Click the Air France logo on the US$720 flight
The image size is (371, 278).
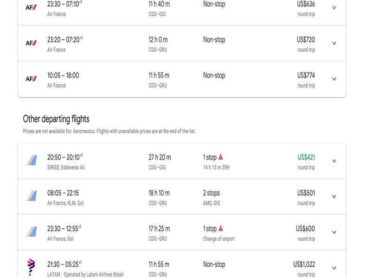(31, 43)
